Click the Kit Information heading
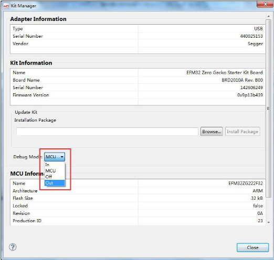Viewport: 274px width, 260px height. click(31, 63)
